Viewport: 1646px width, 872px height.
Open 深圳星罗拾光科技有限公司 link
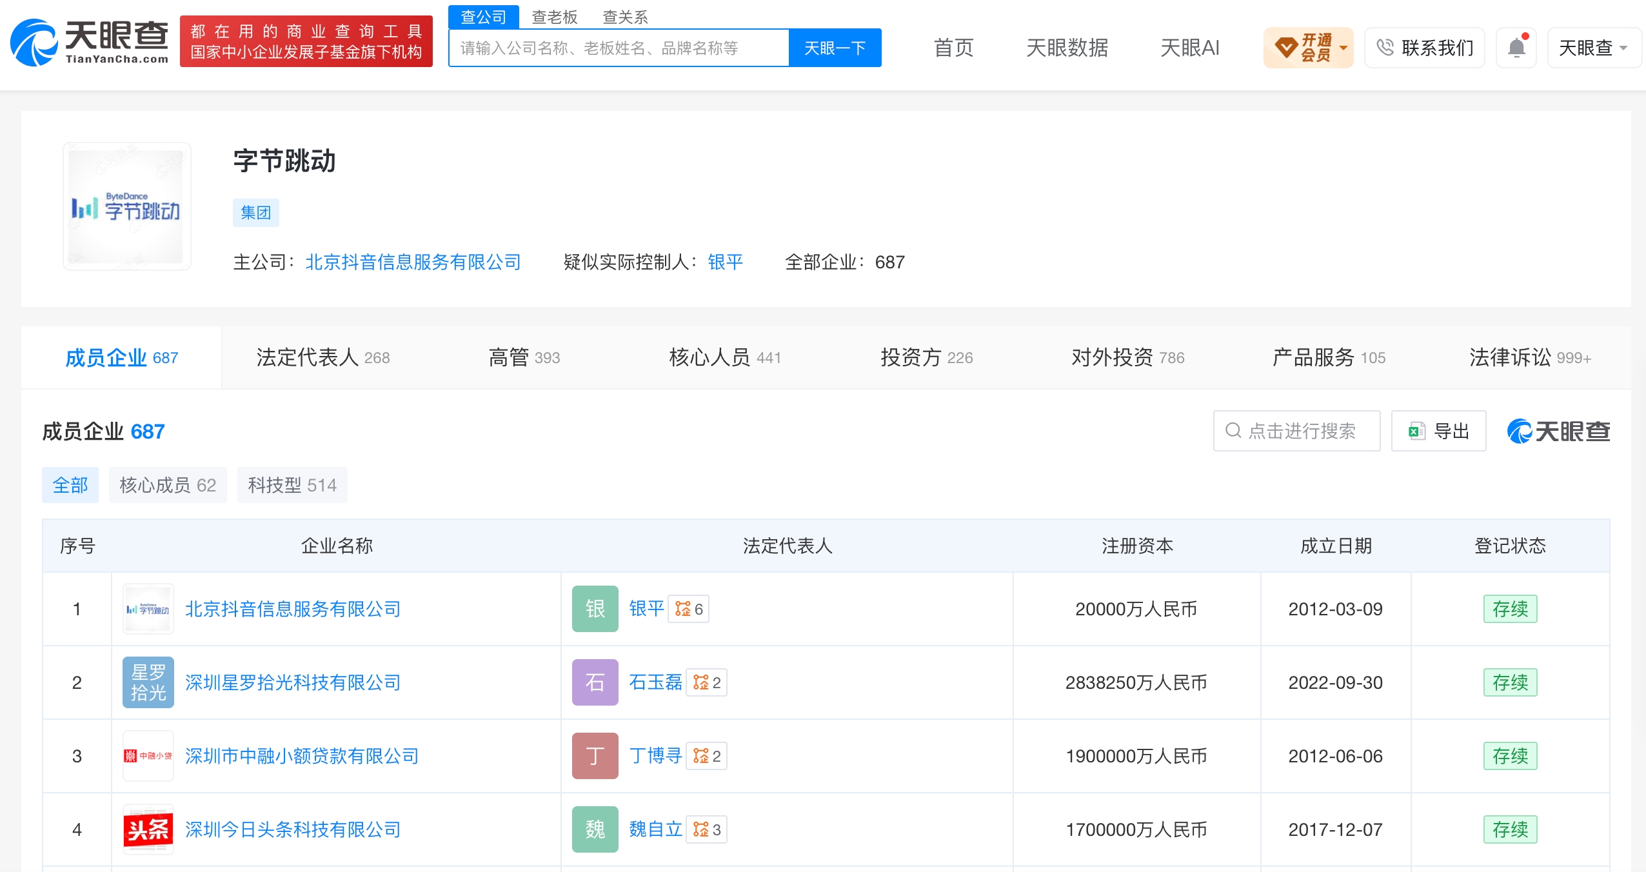pos(293,682)
